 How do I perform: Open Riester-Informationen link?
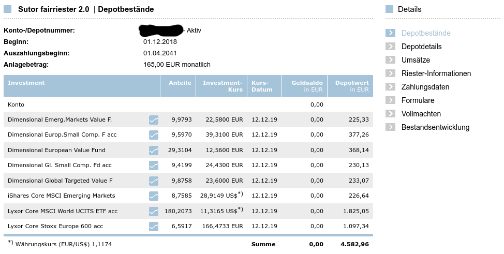(436, 73)
